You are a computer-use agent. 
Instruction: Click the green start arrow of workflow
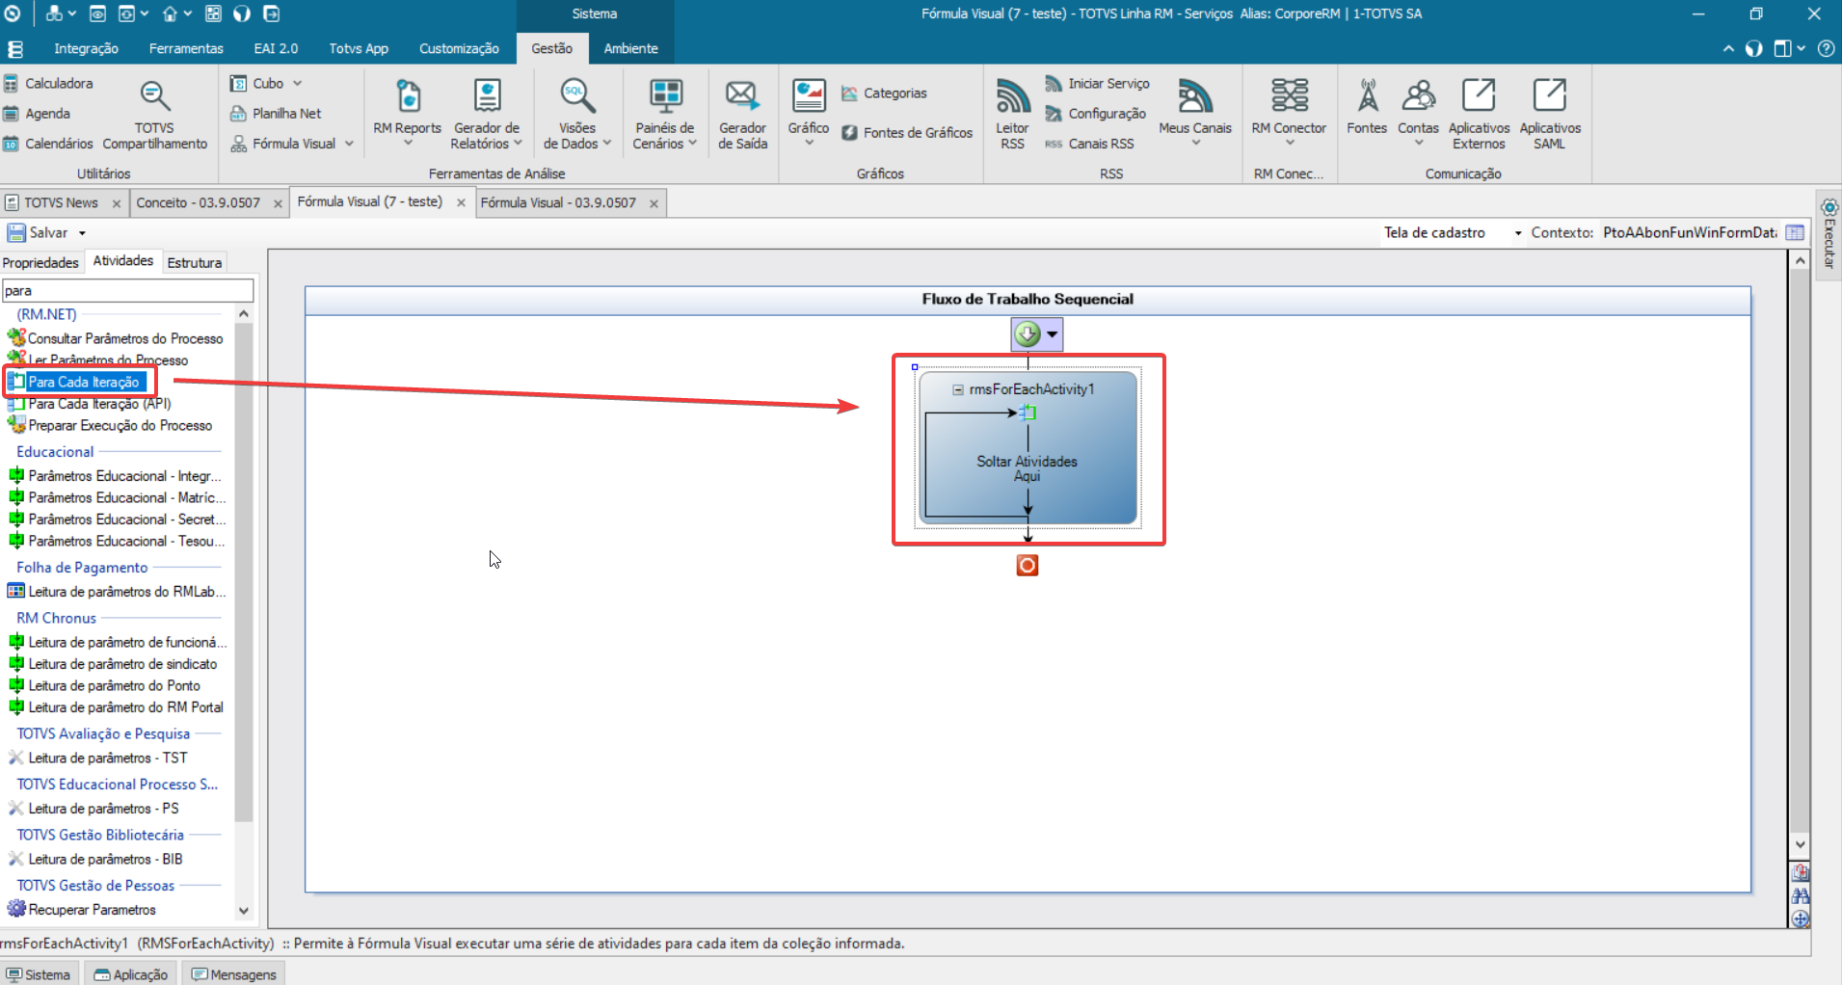click(1028, 334)
